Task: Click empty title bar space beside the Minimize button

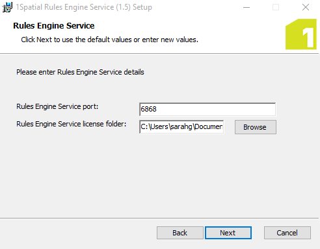Action: (x=195, y=7)
